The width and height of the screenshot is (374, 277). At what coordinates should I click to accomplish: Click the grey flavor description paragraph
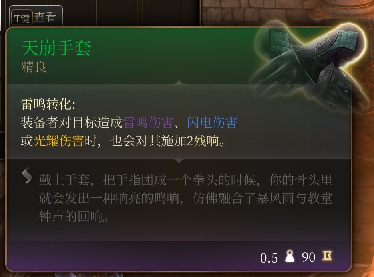[x=185, y=198]
